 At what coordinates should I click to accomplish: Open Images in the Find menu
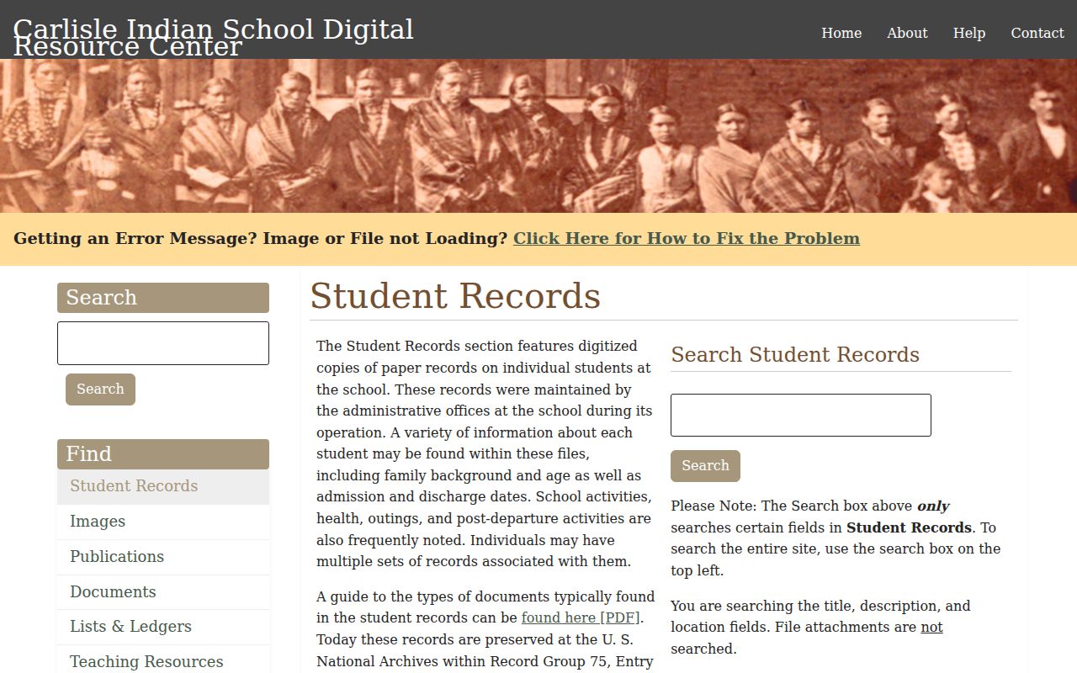coord(163,522)
